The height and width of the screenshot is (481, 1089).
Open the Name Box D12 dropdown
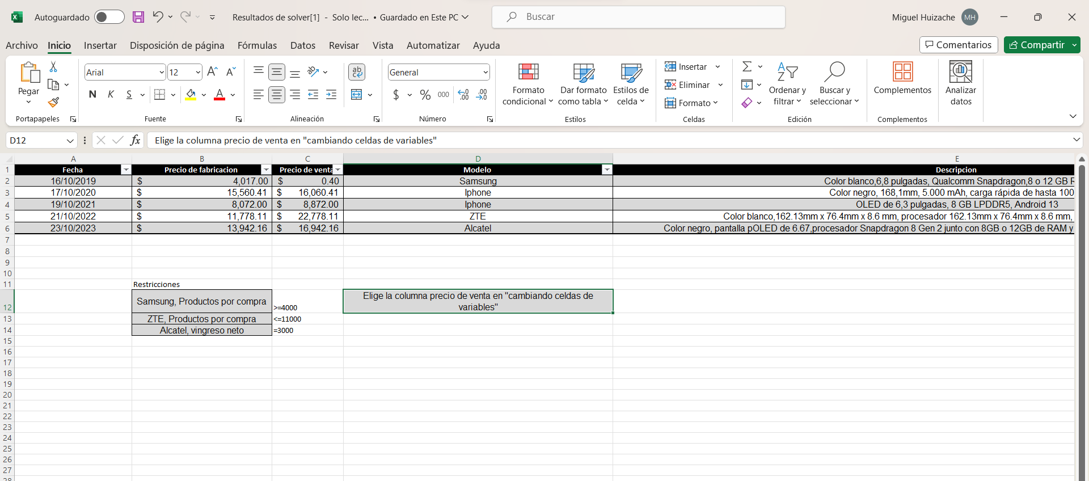point(70,140)
